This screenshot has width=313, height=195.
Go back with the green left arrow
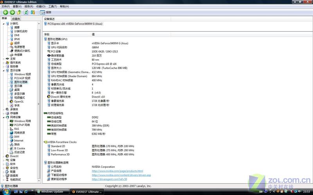click(x=5, y=12)
